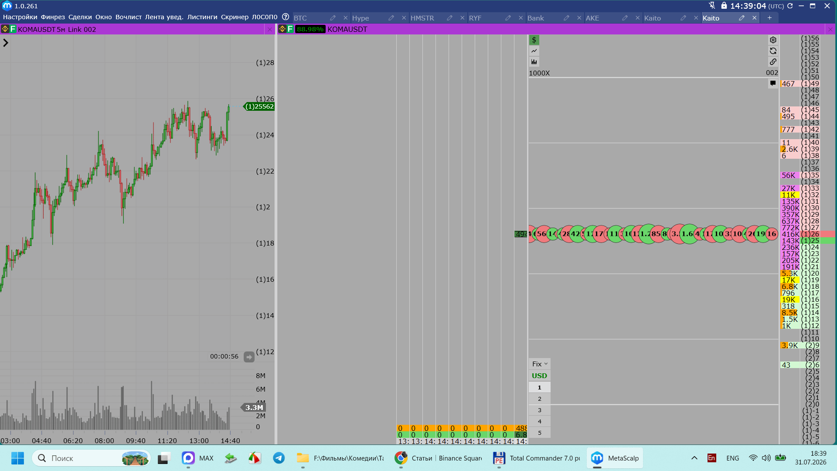The image size is (837, 471).
Task: Click the pencil icon on the Bank tab
Action: (566, 18)
